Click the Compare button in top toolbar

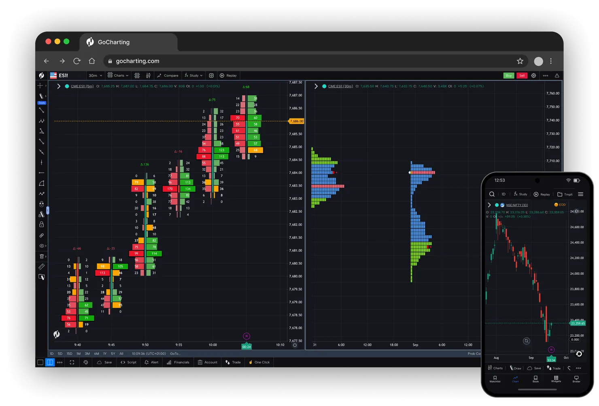(168, 76)
